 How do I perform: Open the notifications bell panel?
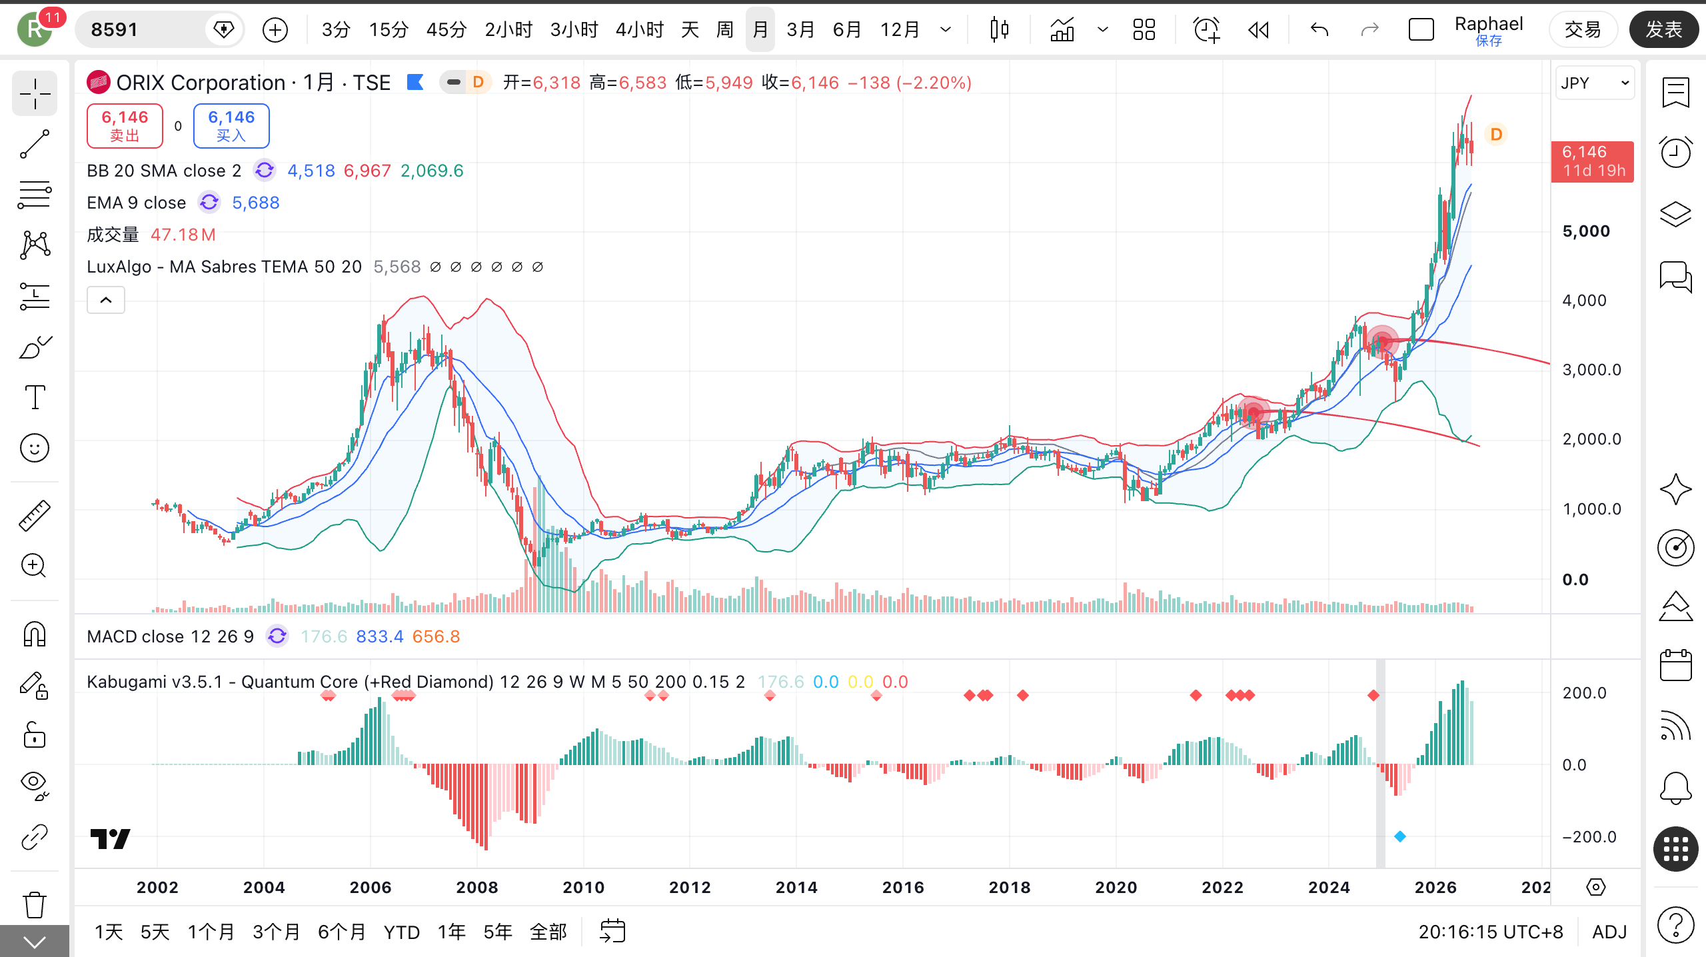coord(1675,789)
